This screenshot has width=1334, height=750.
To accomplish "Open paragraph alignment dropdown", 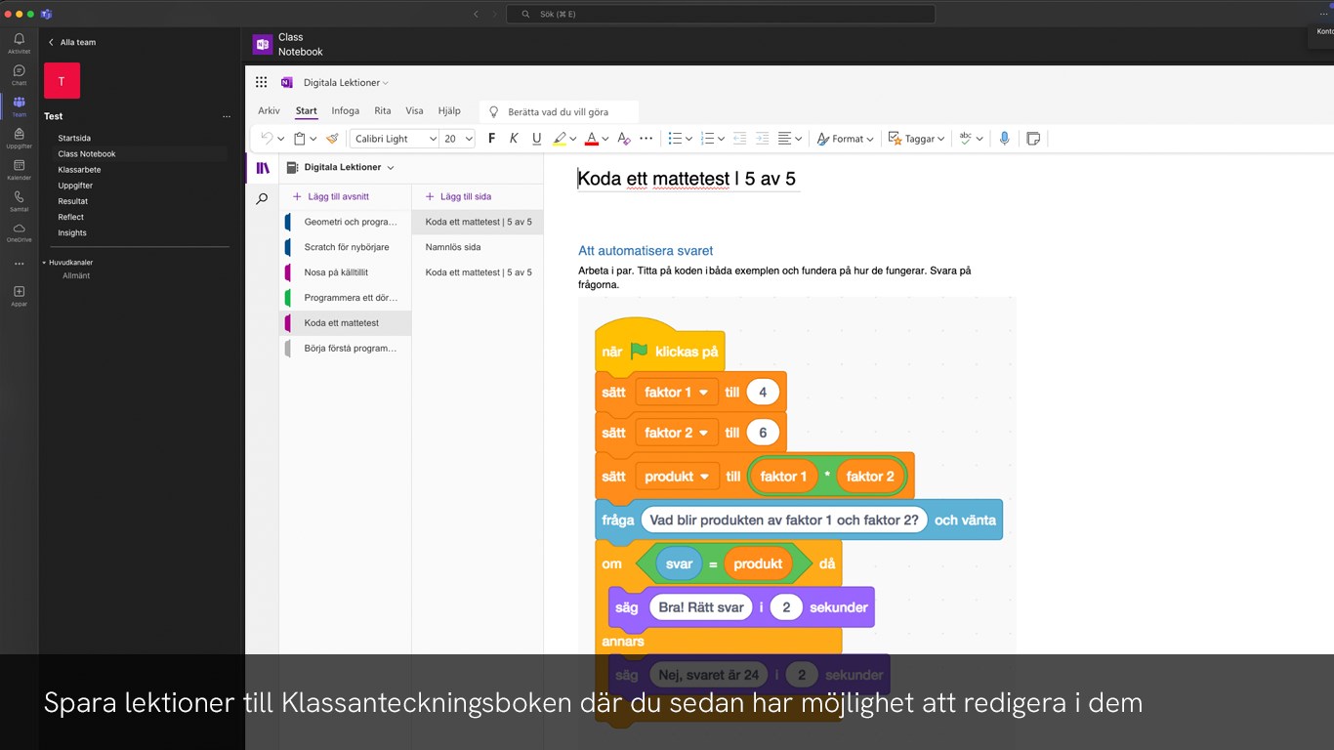I will tap(790, 139).
